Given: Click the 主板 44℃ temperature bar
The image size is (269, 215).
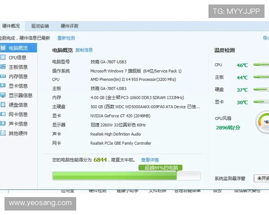Looking at the screenshot, I should (x=261, y=77).
